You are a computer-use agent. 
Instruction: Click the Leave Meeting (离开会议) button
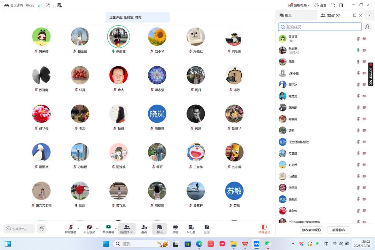pos(264,229)
